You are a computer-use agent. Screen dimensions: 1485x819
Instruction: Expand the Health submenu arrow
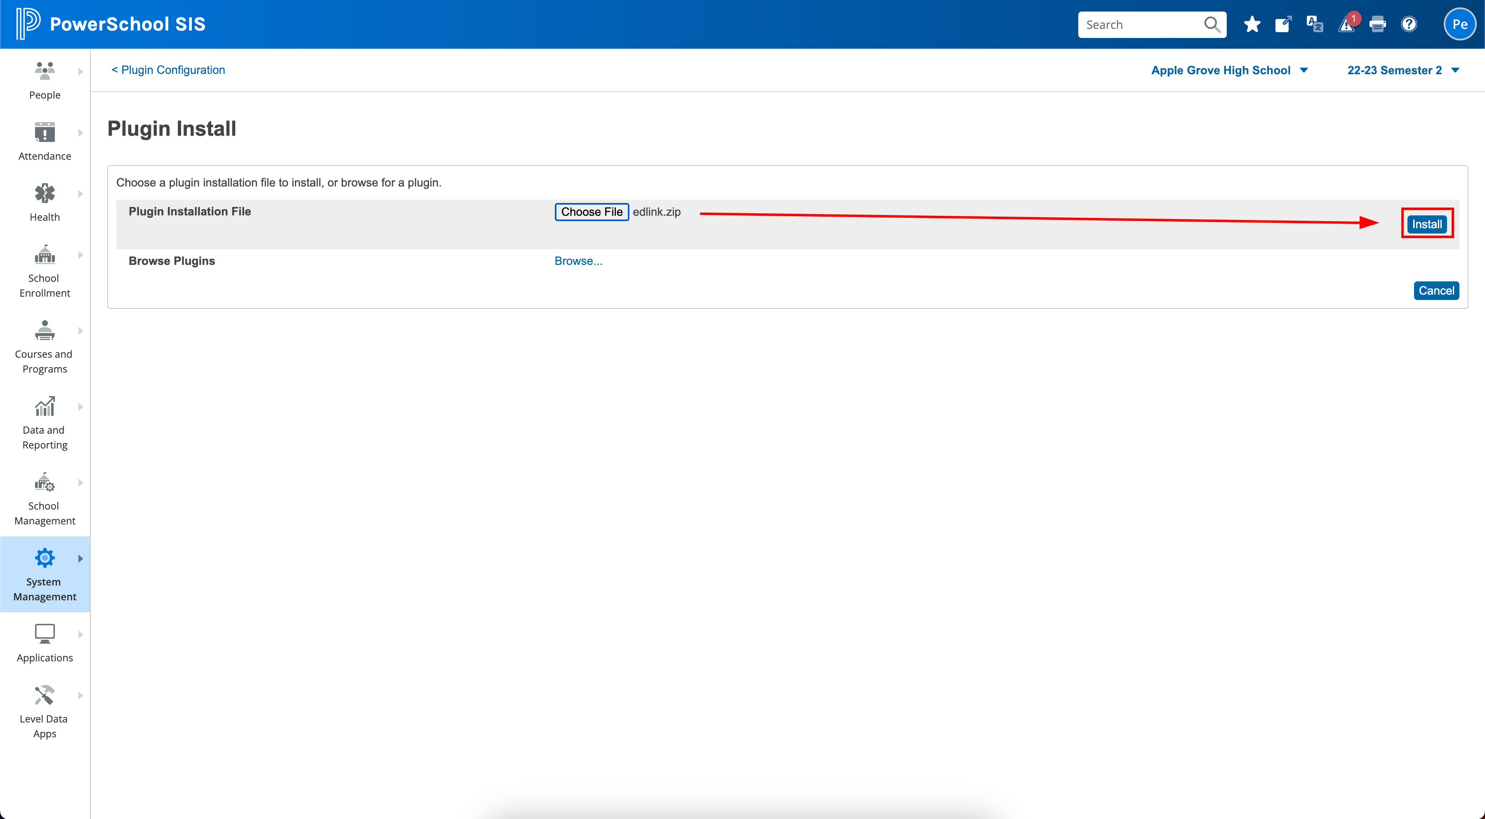(81, 194)
